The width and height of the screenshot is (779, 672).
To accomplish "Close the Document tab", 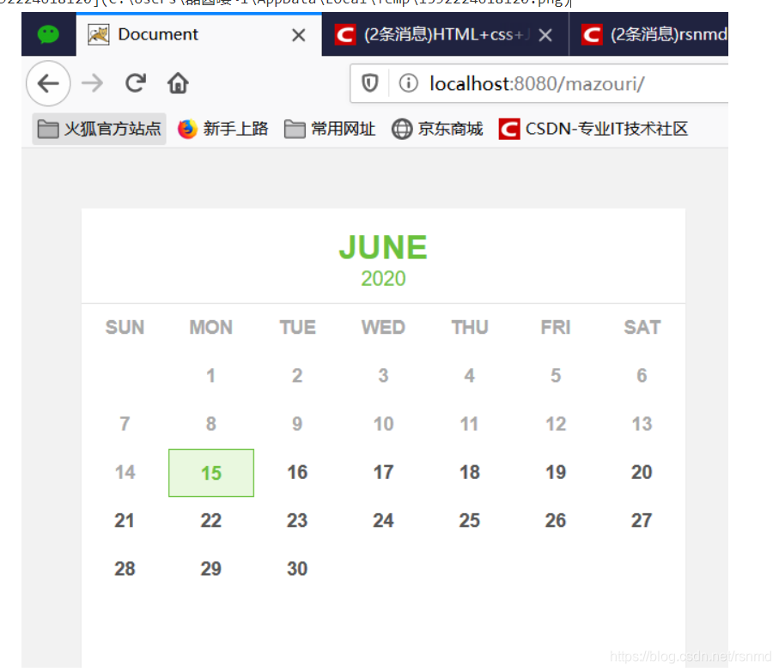I will [x=299, y=35].
